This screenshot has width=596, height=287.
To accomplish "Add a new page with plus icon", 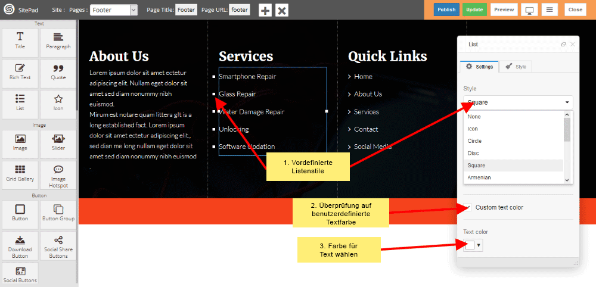I will [x=265, y=10].
